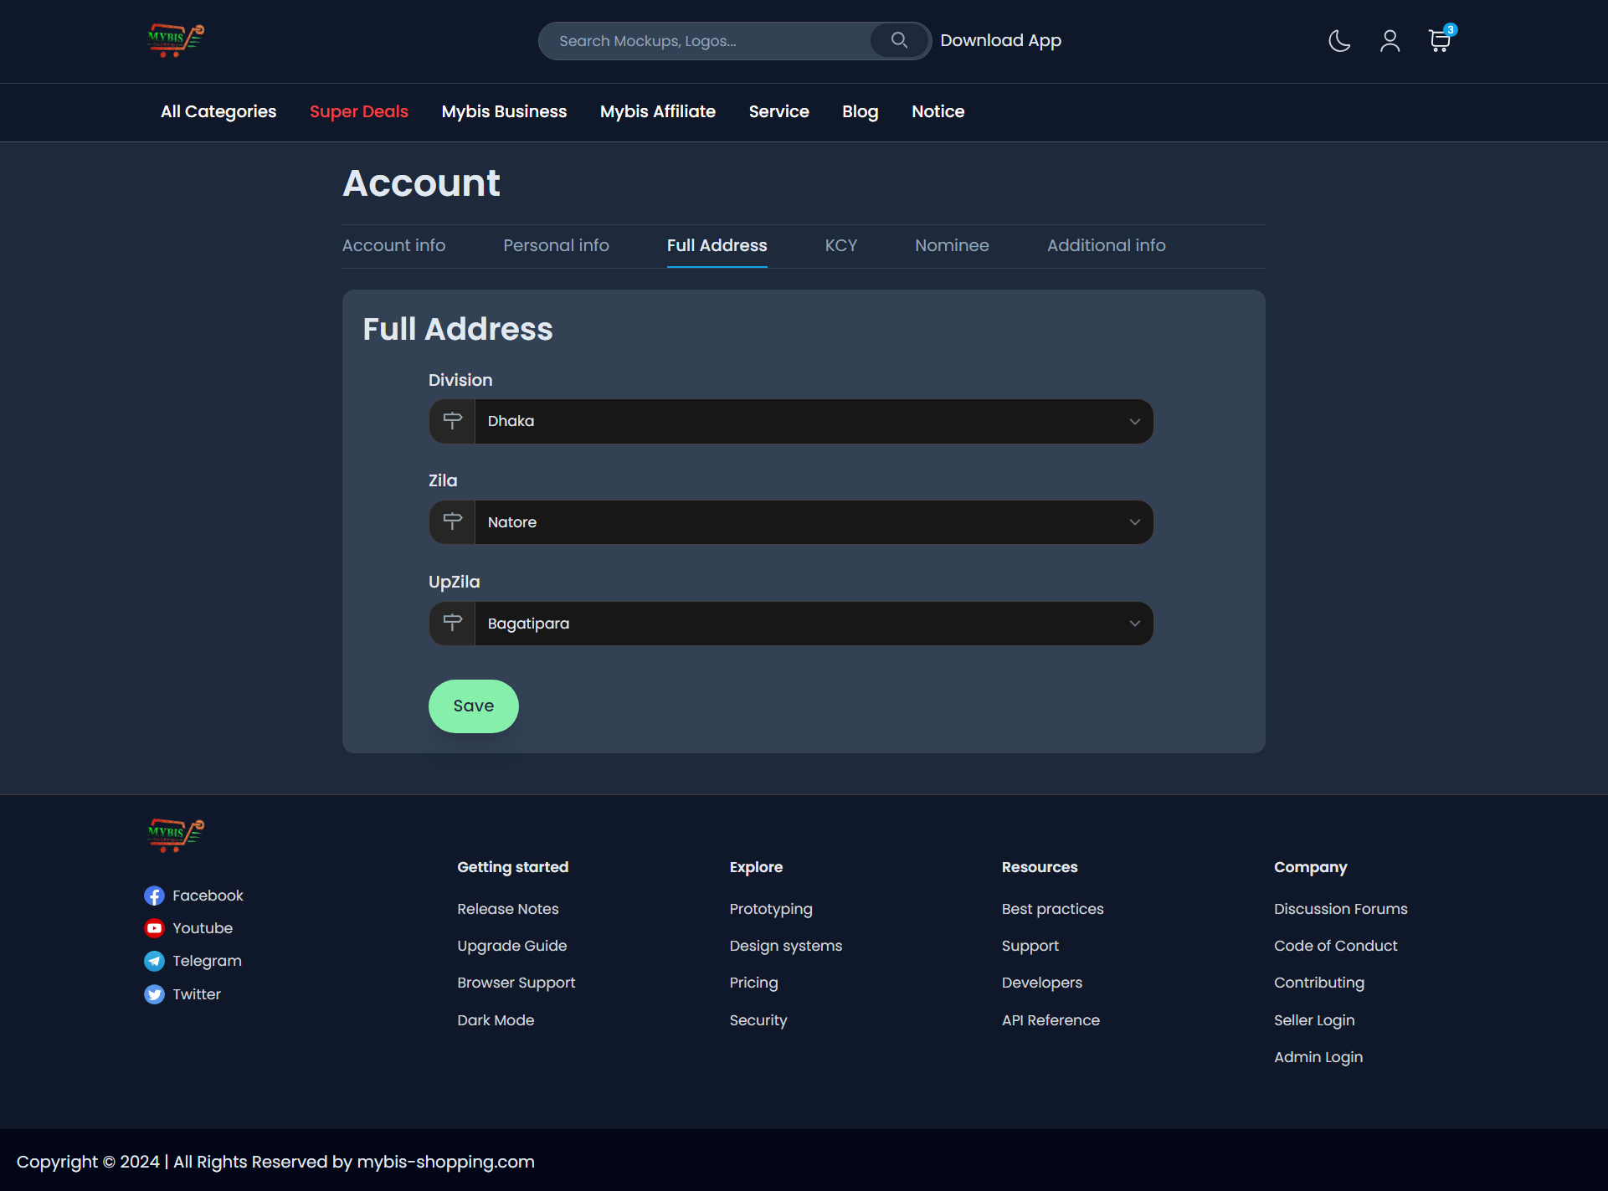The height and width of the screenshot is (1191, 1608).
Task: Open the user account icon
Action: 1390,41
